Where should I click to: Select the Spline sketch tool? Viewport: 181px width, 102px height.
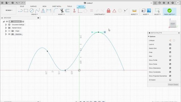(x=37, y=11)
